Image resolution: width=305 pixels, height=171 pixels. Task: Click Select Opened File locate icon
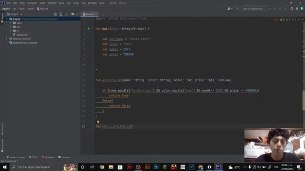click(56, 14)
